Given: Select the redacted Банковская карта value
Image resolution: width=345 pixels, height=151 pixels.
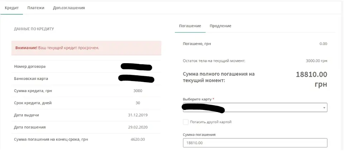Looking at the screenshot, I should pyautogui.click(x=136, y=78).
